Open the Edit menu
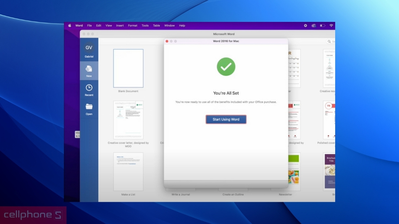The image size is (399, 224). pos(99,26)
